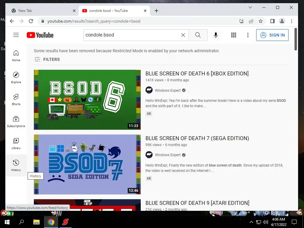This screenshot has height=228, width=304.
Task: Reload the page with the refresh icon
Action: (31, 21)
